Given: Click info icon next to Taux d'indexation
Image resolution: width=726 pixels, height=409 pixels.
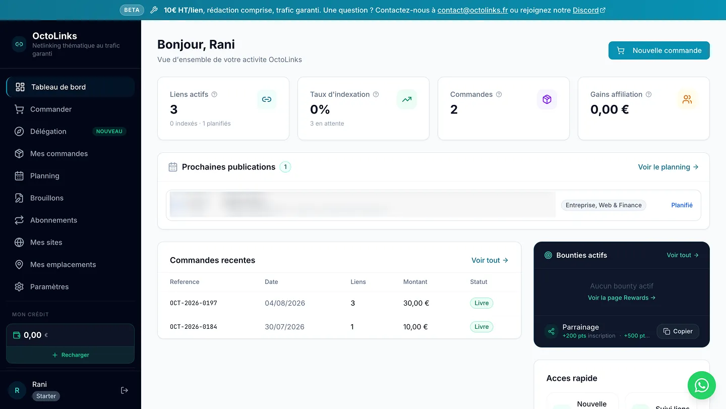Looking at the screenshot, I should (x=376, y=94).
